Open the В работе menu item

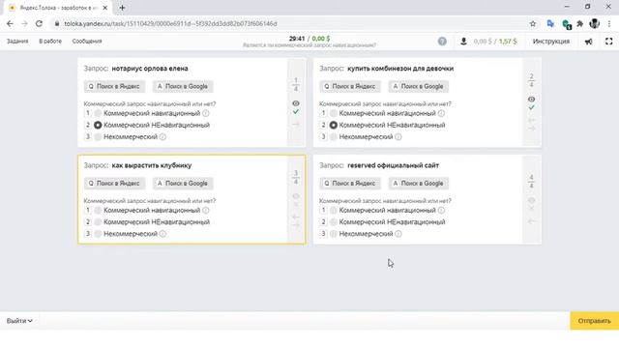pos(50,41)
